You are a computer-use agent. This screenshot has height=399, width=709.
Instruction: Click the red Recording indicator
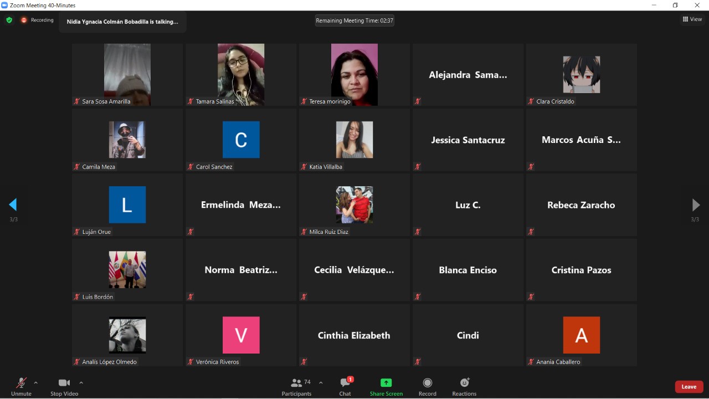coord(37,20)
